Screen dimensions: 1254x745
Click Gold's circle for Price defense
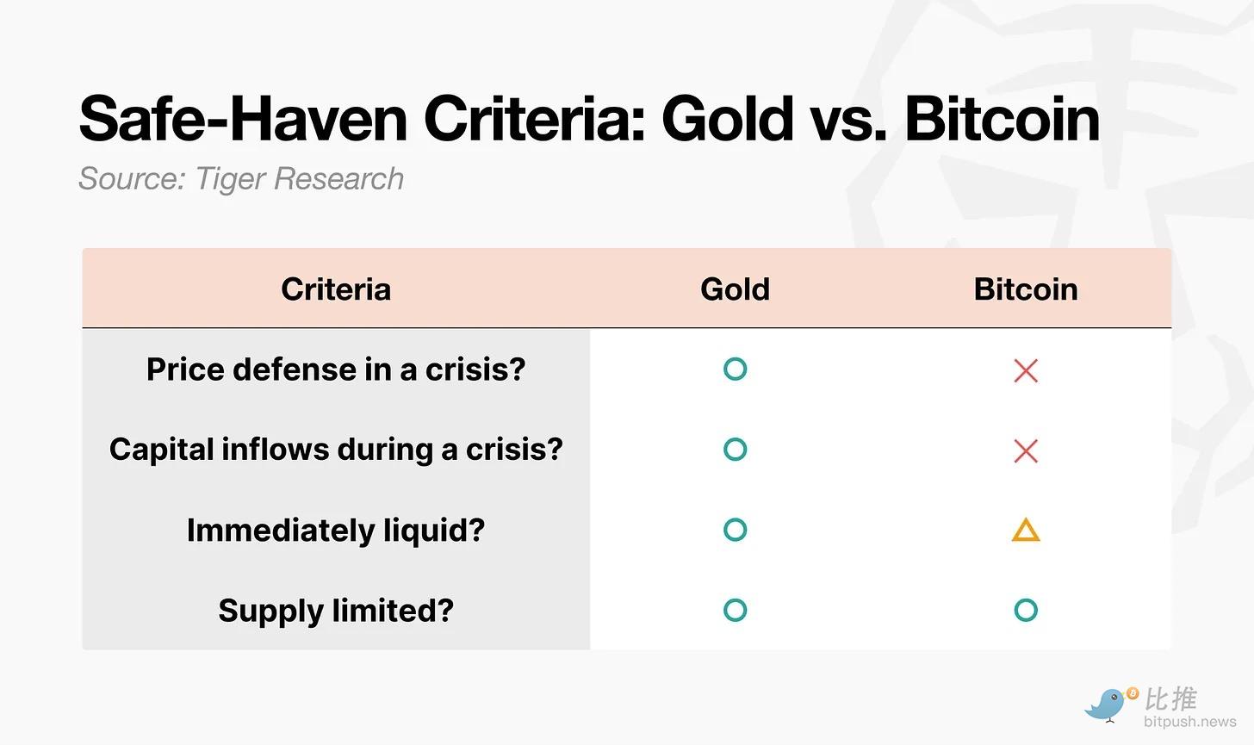pos(735,369)
